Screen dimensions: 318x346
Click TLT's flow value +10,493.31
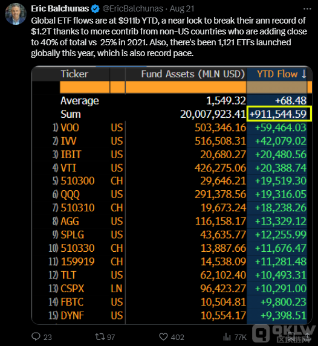pos(281,275)
